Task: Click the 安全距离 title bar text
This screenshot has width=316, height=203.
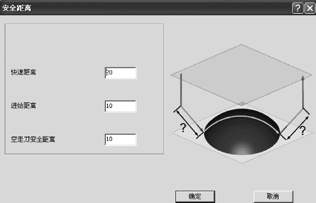Action: coord(16,8)
